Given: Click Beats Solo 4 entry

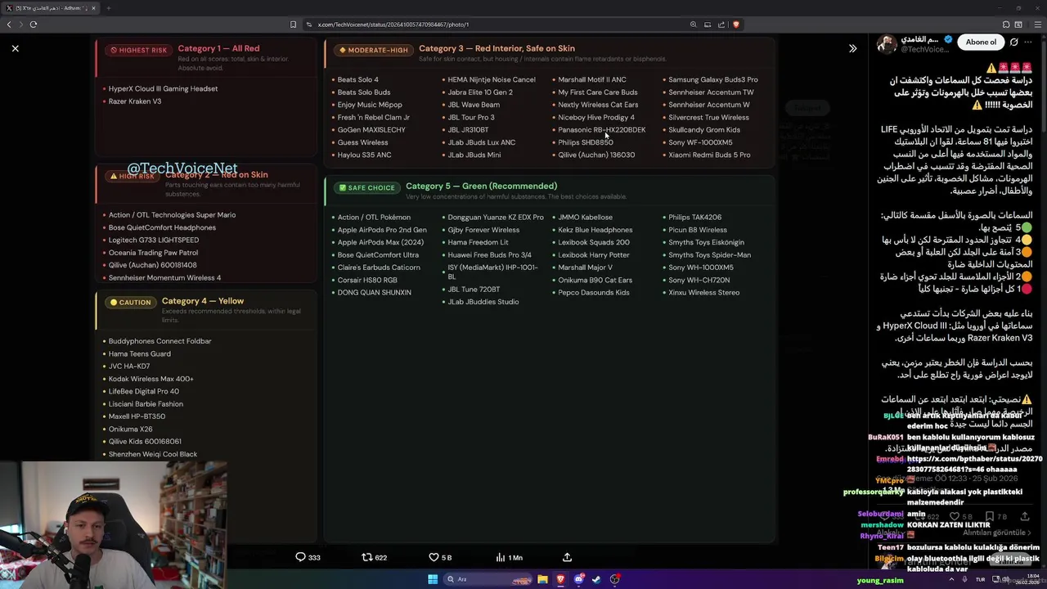Looking at the screenshot, I should tap(358, 79).
